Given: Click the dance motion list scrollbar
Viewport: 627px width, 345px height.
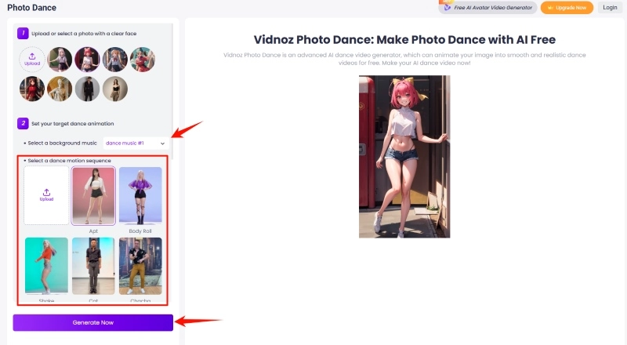Looking at the screenshot, I should coord(172,92).
